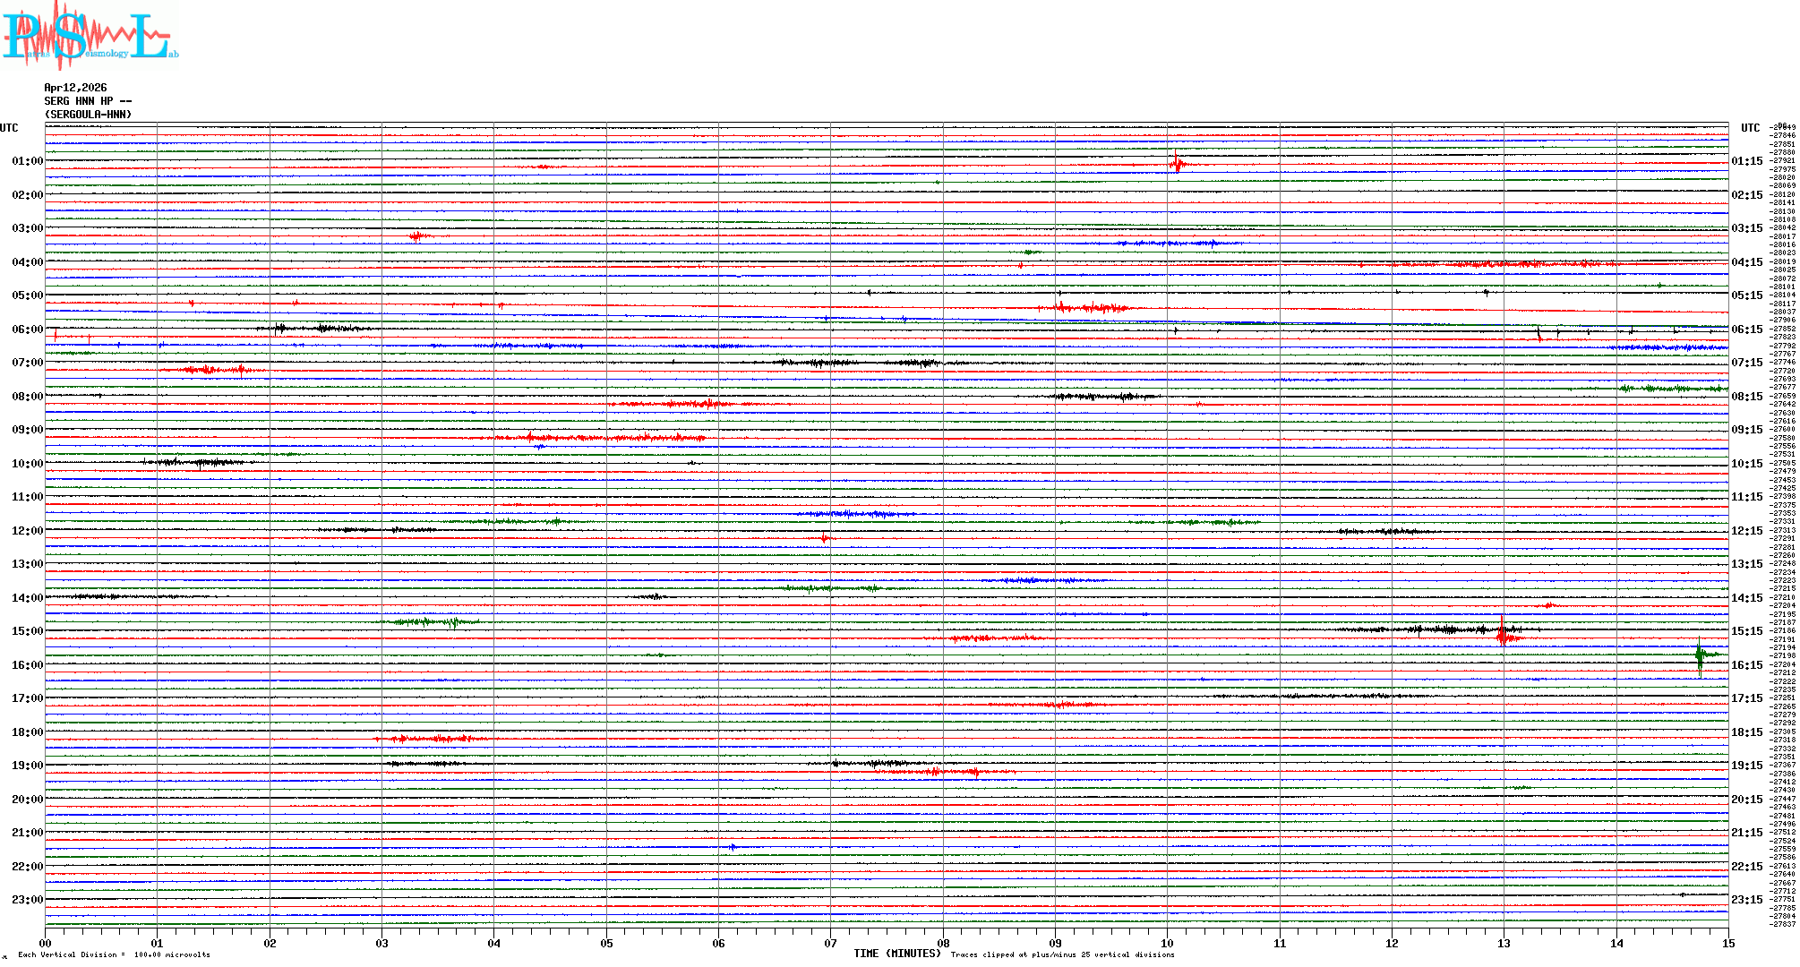
Task: Click the vertical division microvolts footnote
Action: click(x=114, y=954)
